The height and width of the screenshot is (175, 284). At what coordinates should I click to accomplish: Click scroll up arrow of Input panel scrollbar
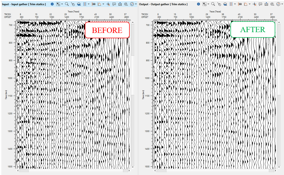(x=133, y=22)
